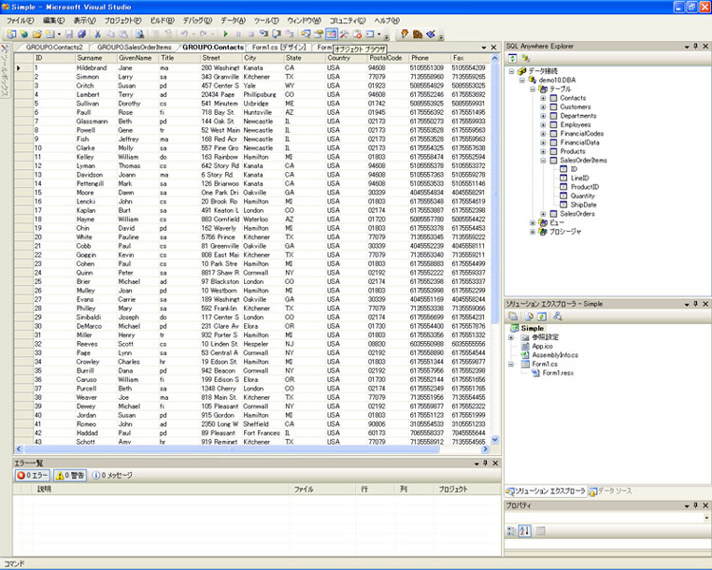Click add connection icon in SQL Anywhere Explorer

tap(526, 58)
